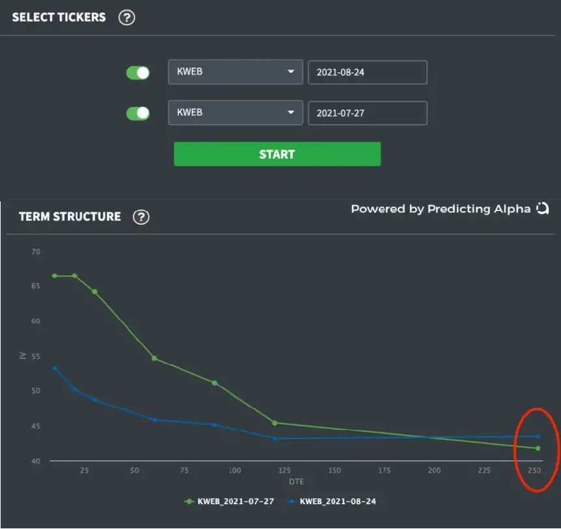Click the 2021-07-27 date field
This screenshot has height=529, width=561.
pos(367,113)
